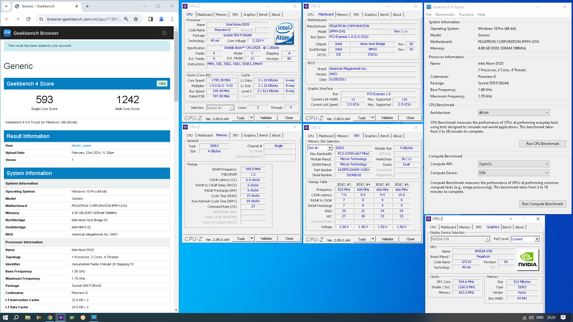Screen dimensions: 573x322
Task: Click the ENG language indicator
Action: pos(540,318)
